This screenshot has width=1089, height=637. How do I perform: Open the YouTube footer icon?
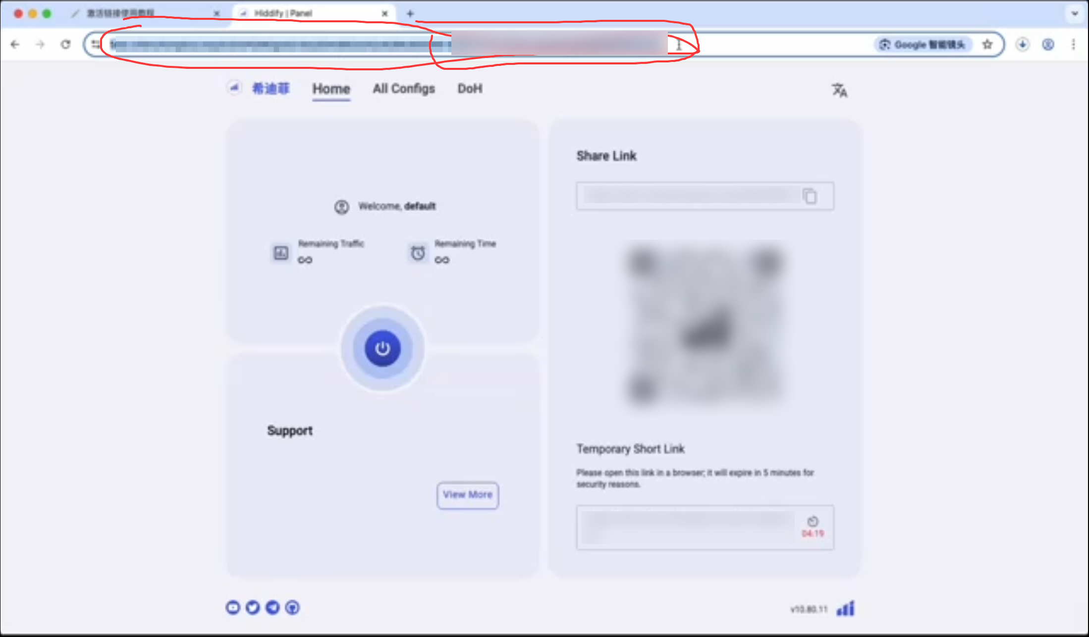(233, 607)
